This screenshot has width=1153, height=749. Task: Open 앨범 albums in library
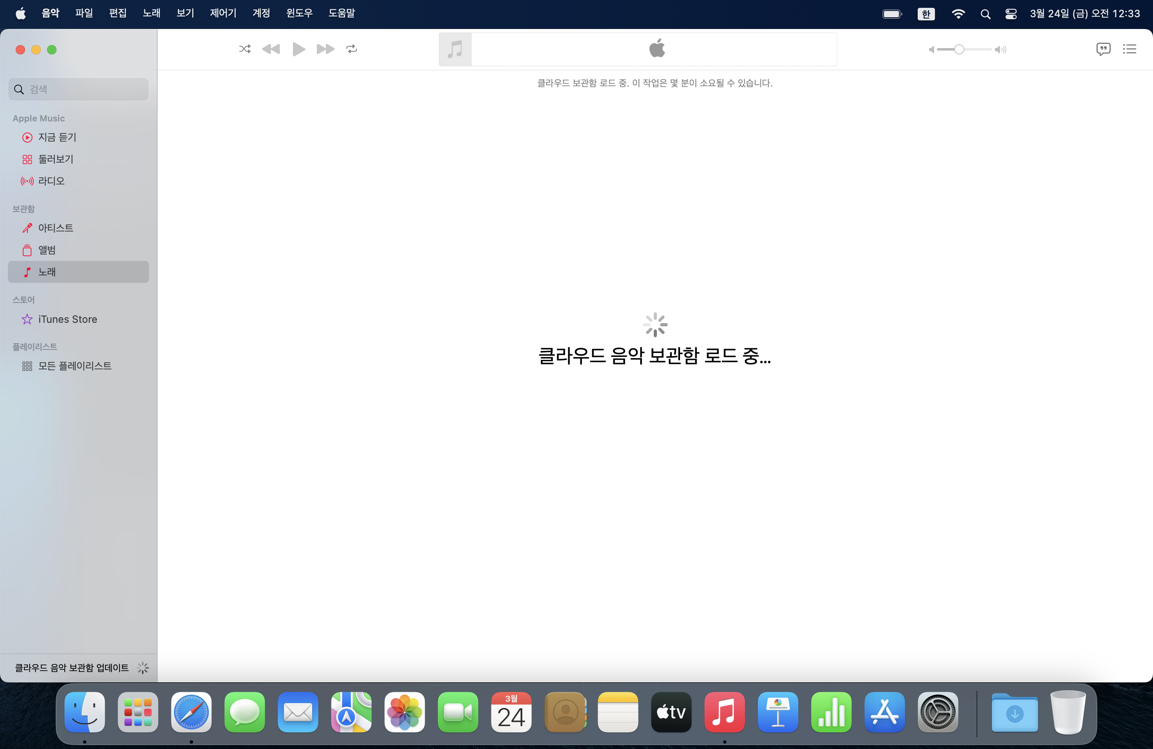47,250
